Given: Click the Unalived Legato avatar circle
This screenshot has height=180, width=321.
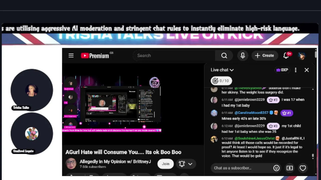Looking at the screenshot, I should click(x=32, y=133).
